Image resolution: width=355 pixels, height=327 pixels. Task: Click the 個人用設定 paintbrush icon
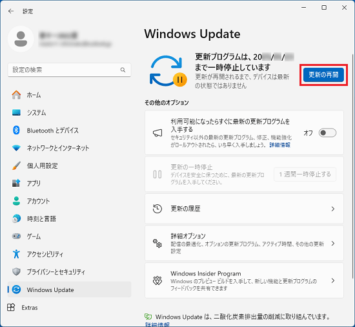16,165
